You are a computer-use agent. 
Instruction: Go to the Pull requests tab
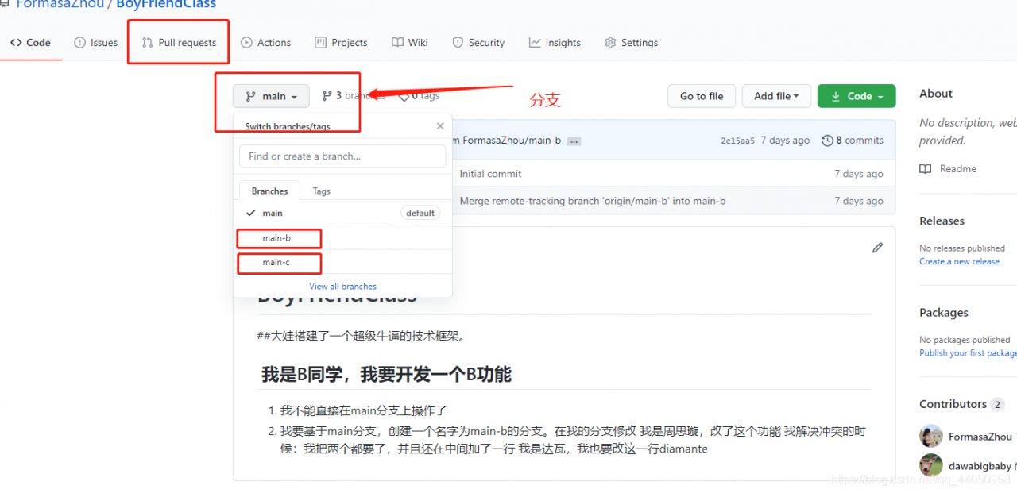[x=179, y=43]
